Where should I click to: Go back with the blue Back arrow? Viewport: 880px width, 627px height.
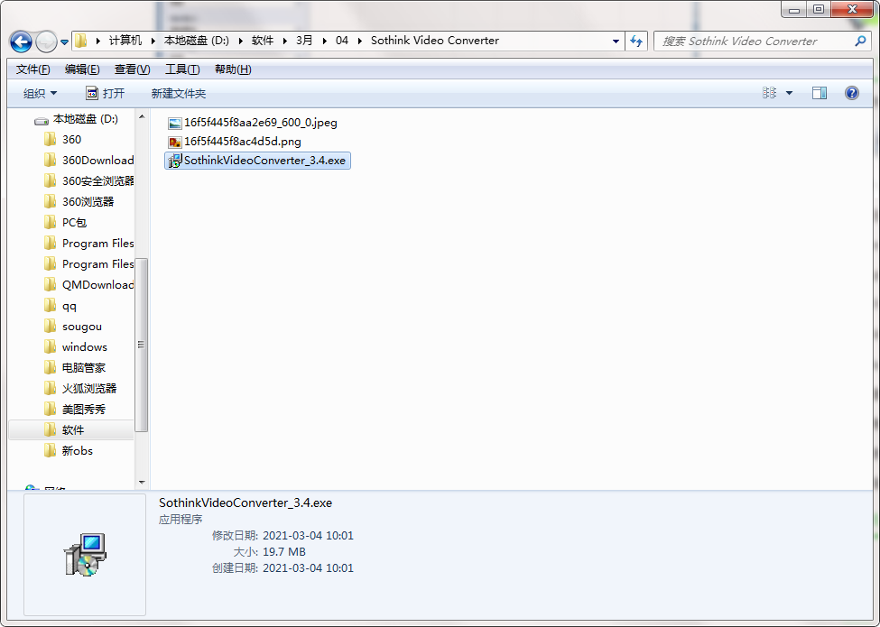pyautogui.click(x=22, y=41)
